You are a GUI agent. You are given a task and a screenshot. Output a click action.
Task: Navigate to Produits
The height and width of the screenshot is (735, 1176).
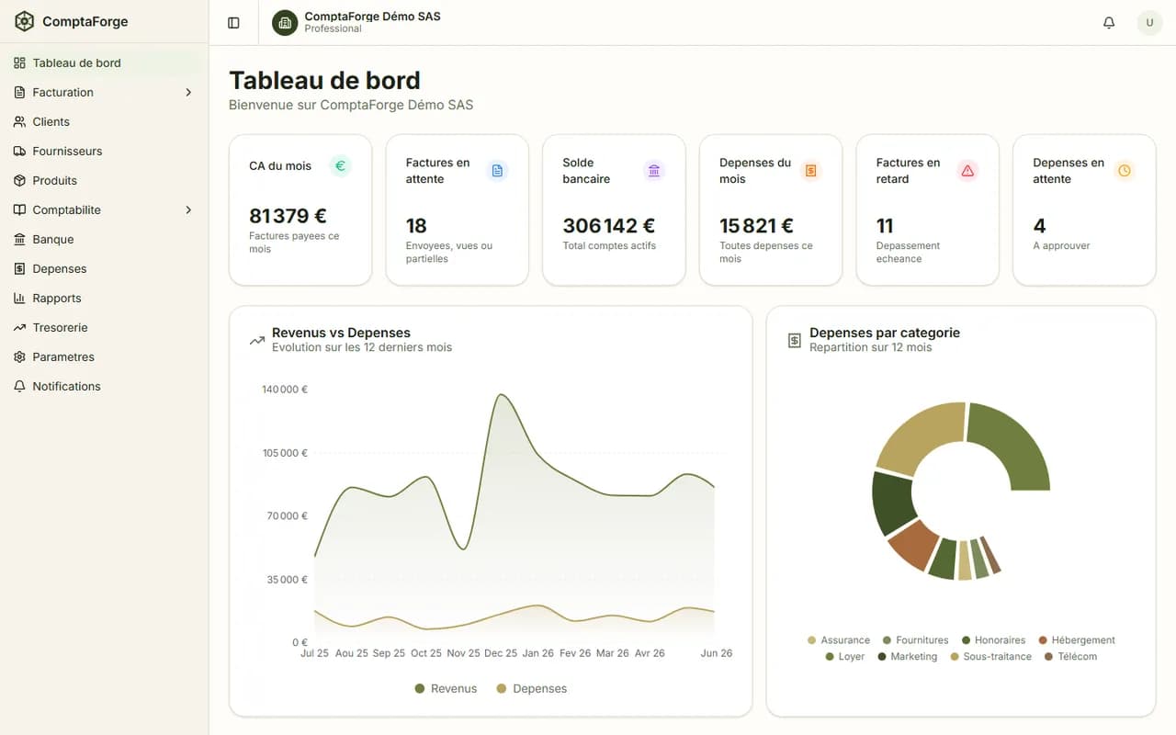104,181
